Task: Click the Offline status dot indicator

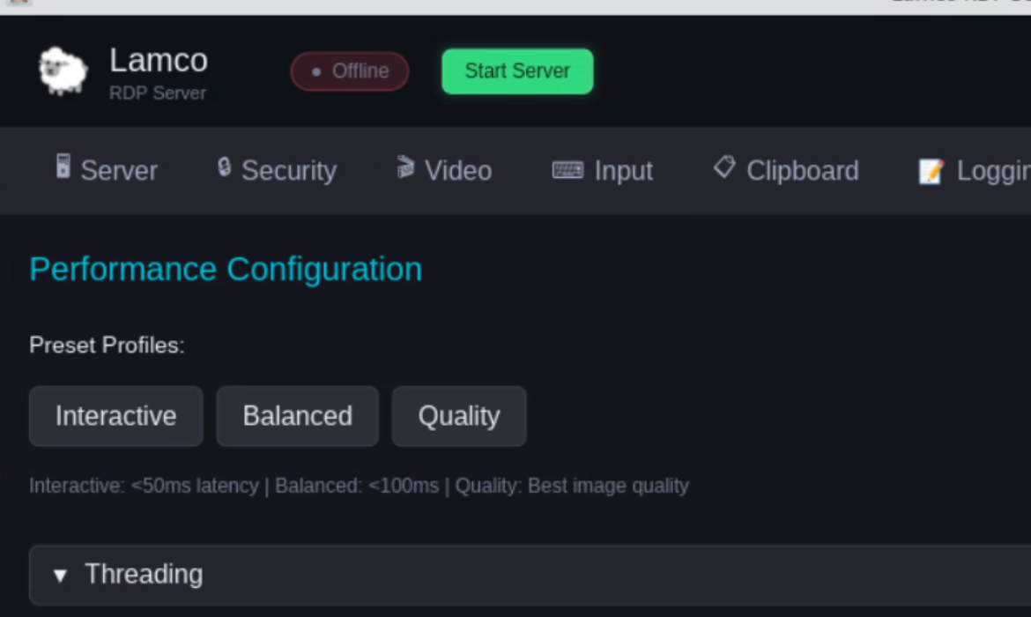Action: 316,71
